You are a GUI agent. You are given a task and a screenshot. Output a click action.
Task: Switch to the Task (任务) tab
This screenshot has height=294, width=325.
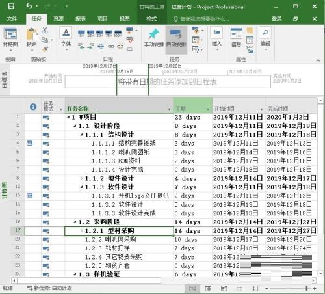coord(36,19)
